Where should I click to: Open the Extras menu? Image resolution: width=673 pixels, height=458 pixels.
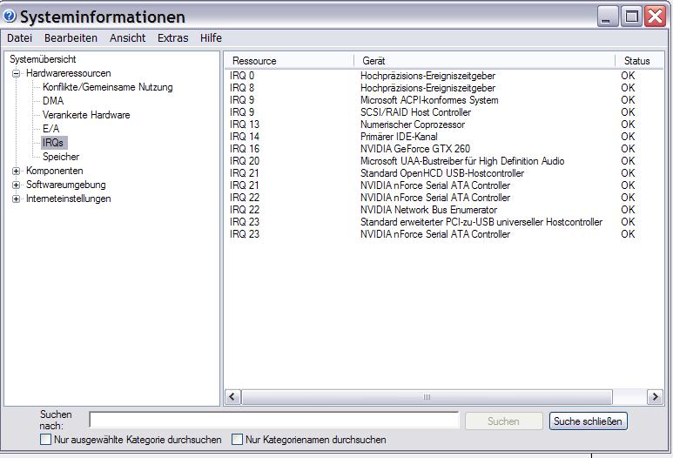173,38
